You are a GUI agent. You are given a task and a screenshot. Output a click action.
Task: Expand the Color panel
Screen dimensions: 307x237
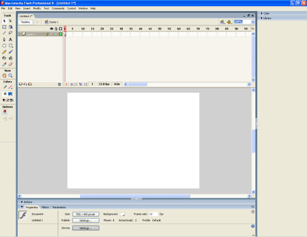point(265,14)
